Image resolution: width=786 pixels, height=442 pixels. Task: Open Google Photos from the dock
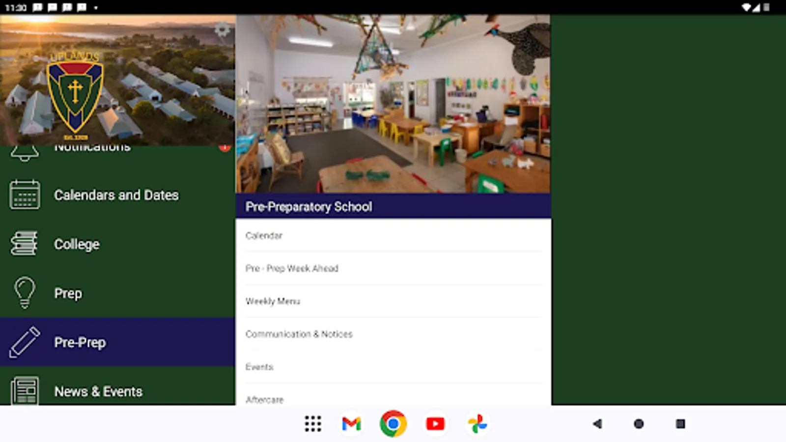click(477, 423)
